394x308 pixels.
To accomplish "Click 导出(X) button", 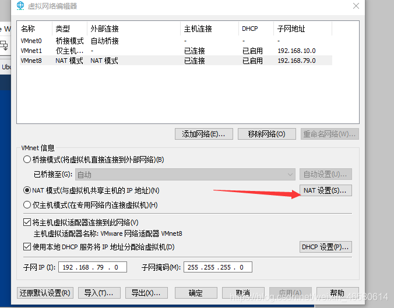I will coord(146,293).
